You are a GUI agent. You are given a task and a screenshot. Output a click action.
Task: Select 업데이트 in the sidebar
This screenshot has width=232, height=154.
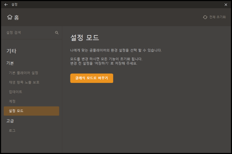pyautogui.click(x=16, y=92)
